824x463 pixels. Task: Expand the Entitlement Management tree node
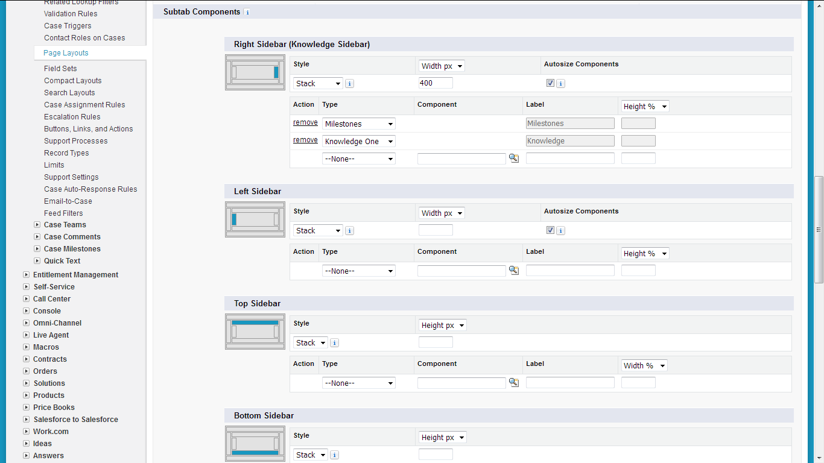tap(26, 275)
